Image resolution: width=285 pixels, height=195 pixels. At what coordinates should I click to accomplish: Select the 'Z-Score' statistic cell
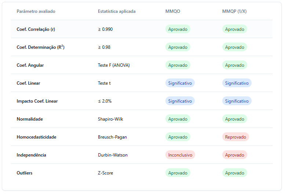tap(105, 173)
